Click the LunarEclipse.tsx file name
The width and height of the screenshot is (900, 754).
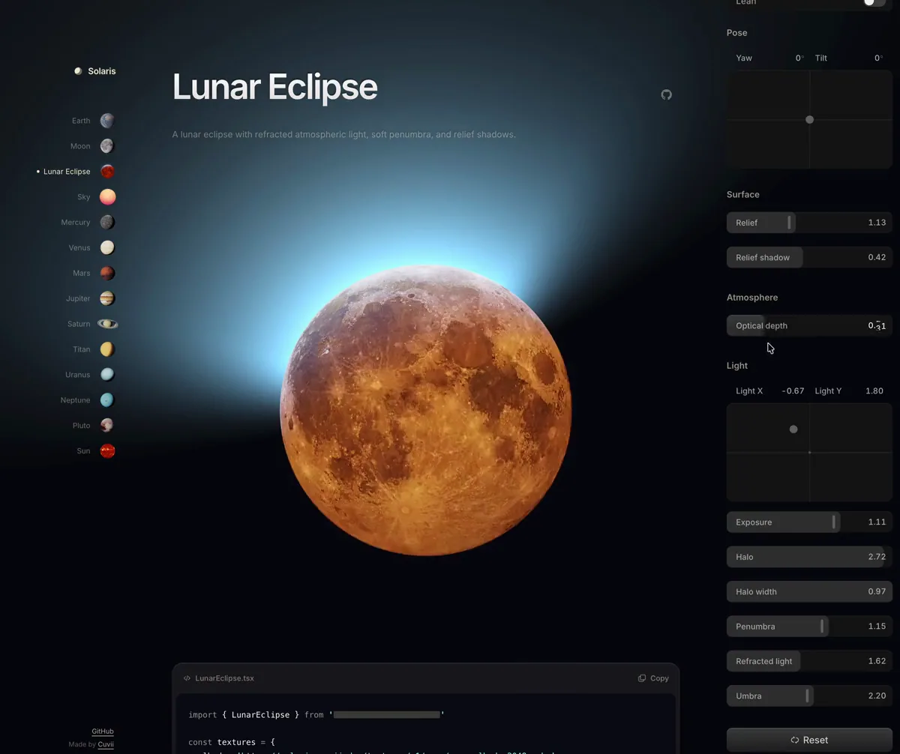[x=224, y=678]
